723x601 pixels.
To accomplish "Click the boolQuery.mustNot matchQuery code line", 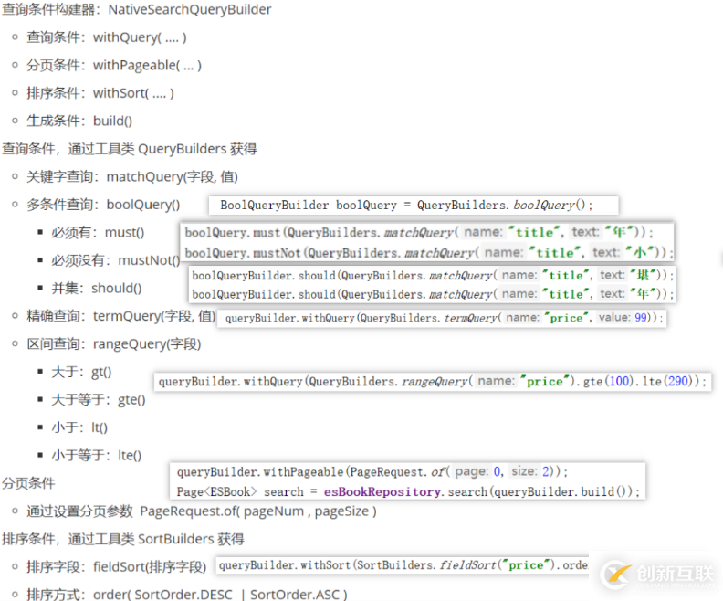I will (429, 253).
